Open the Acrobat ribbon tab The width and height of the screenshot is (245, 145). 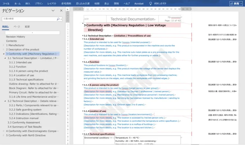[138, 3]
